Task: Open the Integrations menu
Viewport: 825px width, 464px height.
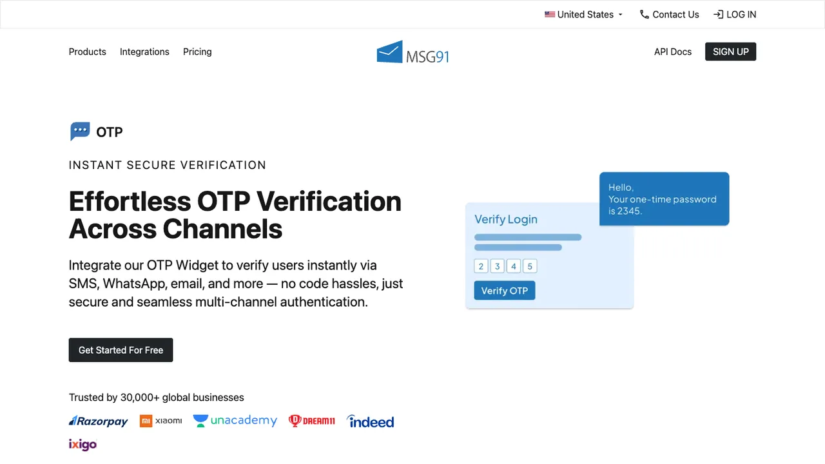Action: (x=144, y=52)
